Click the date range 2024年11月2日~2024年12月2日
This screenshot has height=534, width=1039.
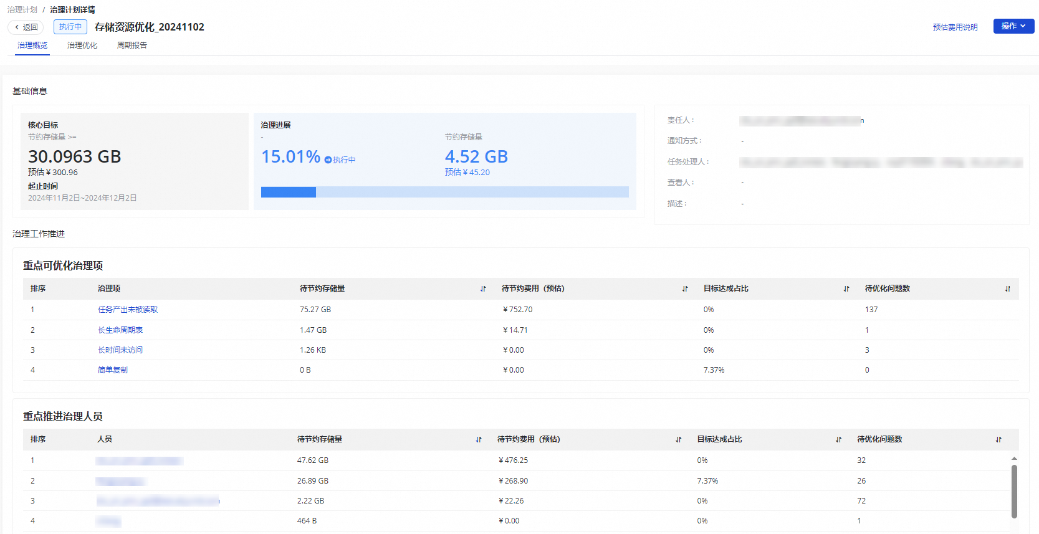82,198
